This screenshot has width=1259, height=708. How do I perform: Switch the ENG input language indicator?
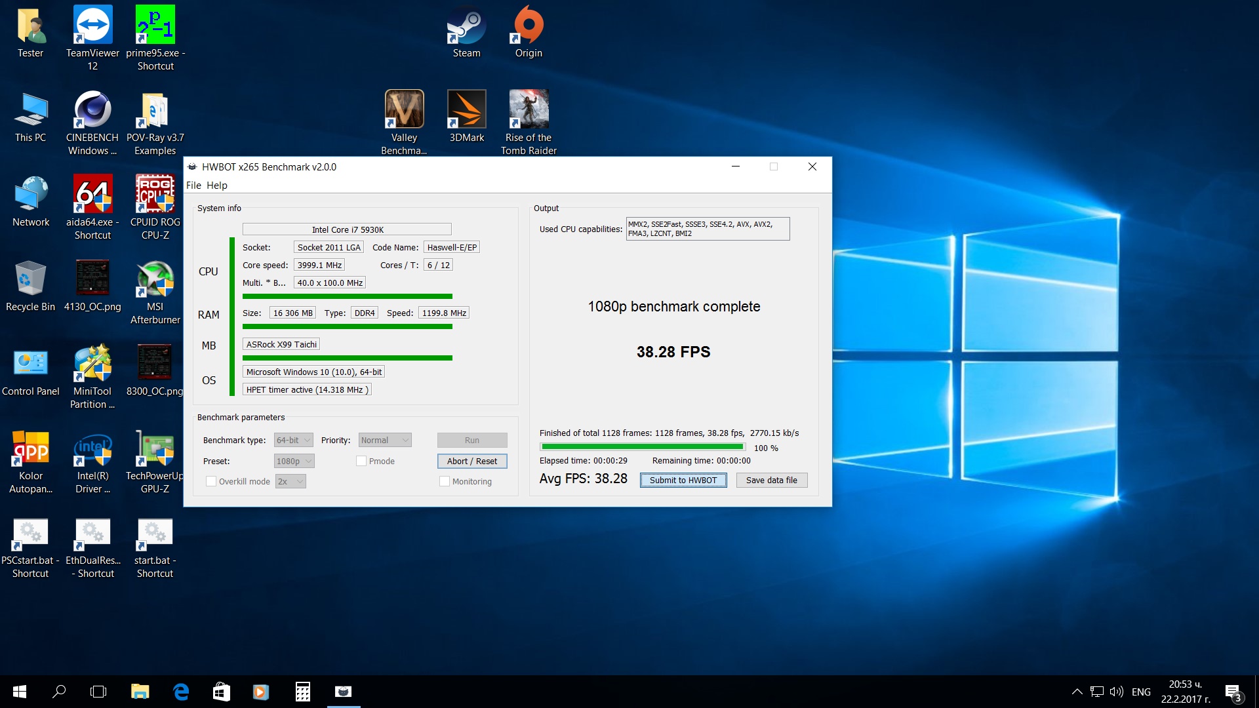point(1141,692)
